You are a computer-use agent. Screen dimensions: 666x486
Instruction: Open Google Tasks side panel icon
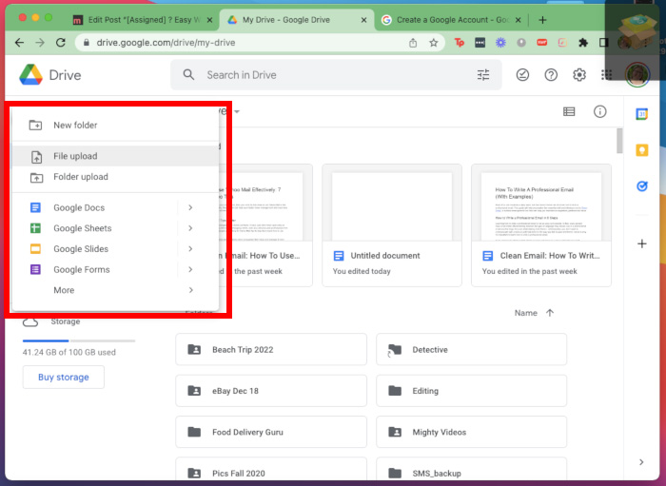(642, 185)
